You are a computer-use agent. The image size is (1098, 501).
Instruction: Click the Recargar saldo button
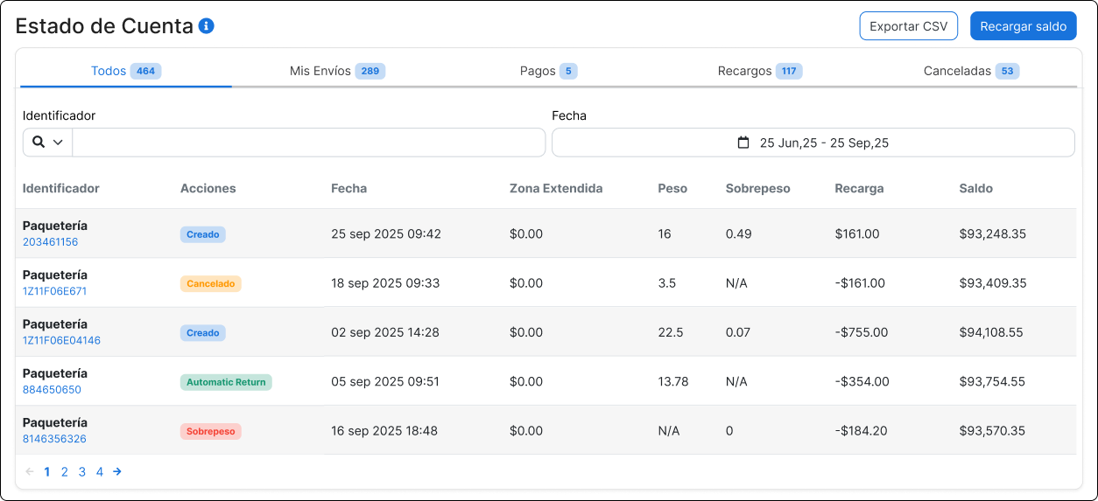click(x=1023, y=26)
